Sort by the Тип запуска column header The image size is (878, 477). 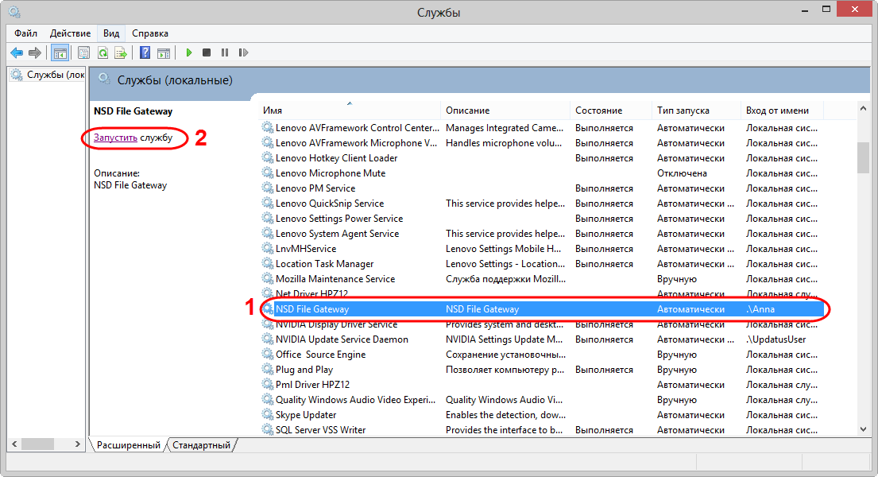pyautogui.click(x=696, y=111)
